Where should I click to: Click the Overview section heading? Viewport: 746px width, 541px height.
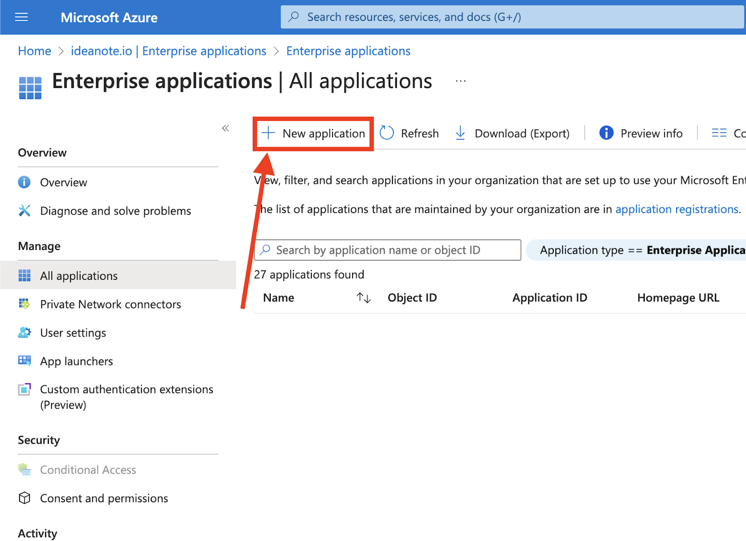coord(42,153)
